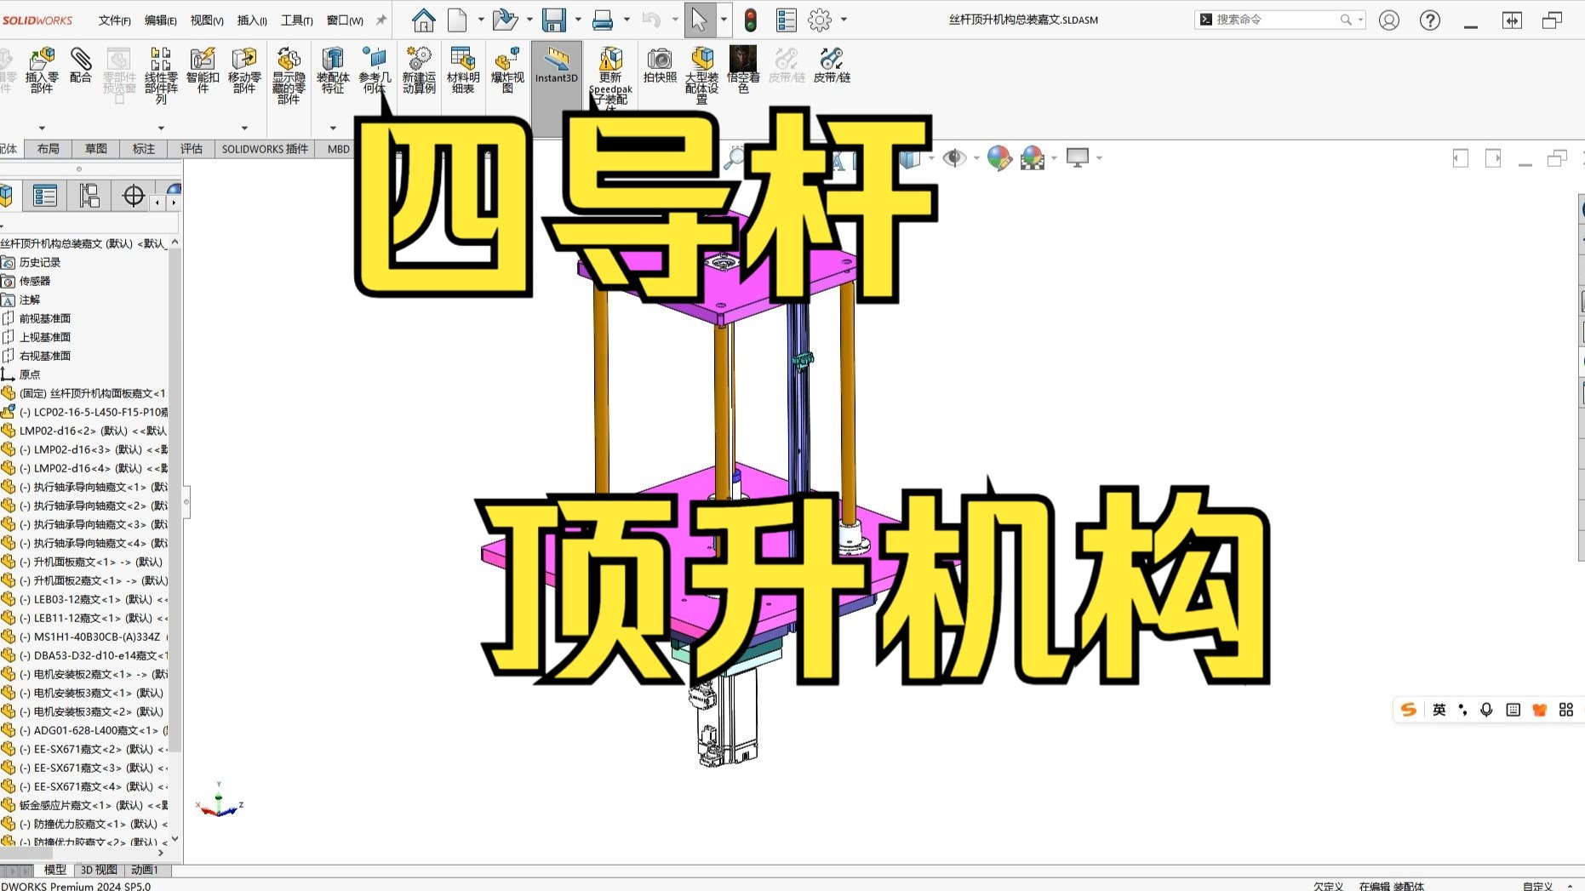
Task: Open the Insert (插入) menu
Action: pyautogui.click(x=252, y=20)
